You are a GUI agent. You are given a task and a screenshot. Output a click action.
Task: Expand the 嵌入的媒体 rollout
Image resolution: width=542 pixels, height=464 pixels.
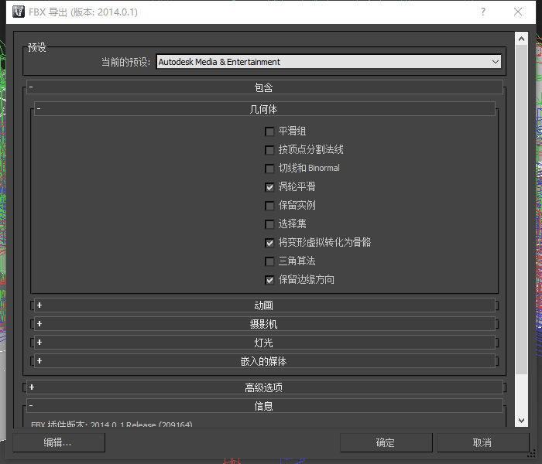[265, 361]
